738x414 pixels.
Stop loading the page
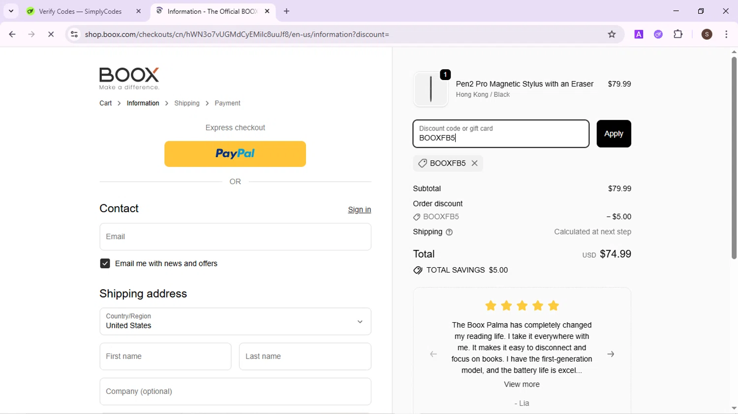51,34
